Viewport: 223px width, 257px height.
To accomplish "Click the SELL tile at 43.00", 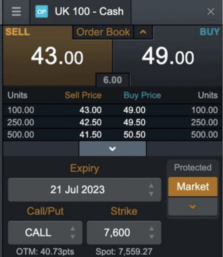I will tap(57, 57).
